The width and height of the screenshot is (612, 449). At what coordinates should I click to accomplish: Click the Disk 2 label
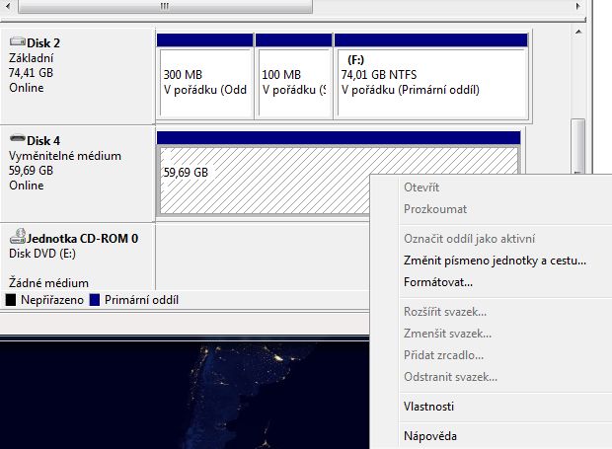click(x=43, y=42)
